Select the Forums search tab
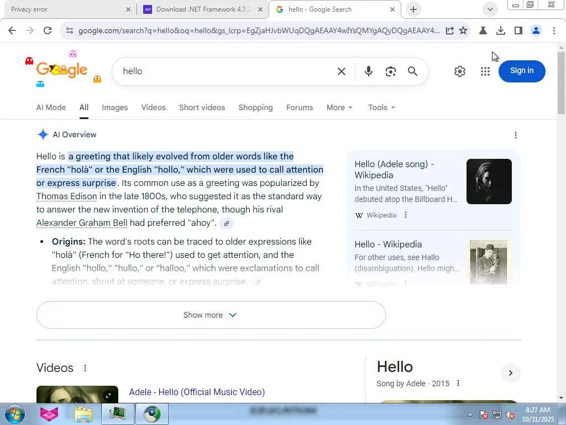The image size is (566, 425). (300, 108)
